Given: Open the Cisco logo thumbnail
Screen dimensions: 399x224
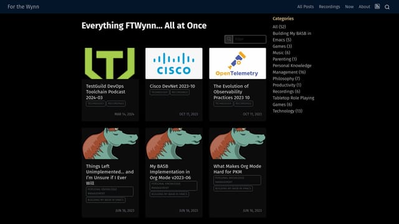Looking at the screenshot, I should [x=174, y=63].
